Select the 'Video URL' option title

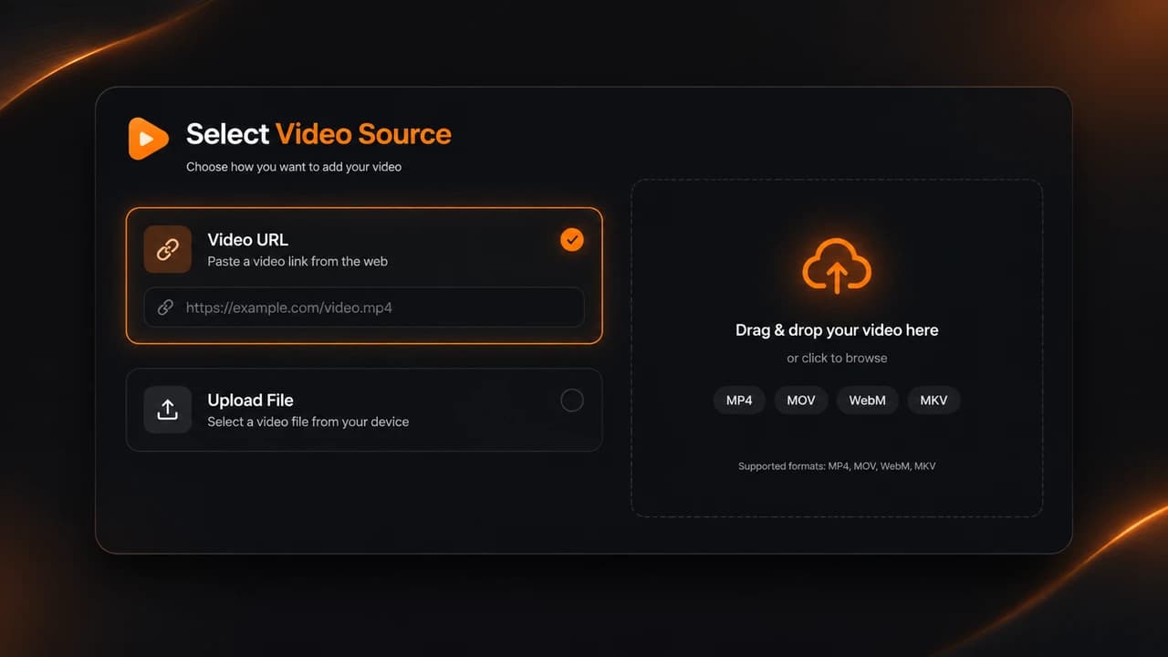click(x=248, y=240)
